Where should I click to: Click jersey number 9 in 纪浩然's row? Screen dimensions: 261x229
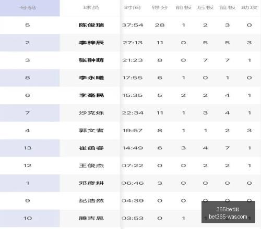28,201
